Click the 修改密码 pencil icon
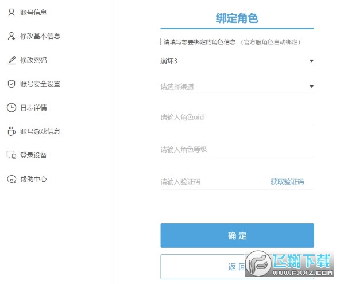Viewport: 340px width, 284px height. coord(11,60)
